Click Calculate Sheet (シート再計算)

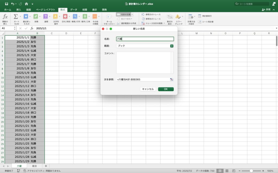pos(206,22)
